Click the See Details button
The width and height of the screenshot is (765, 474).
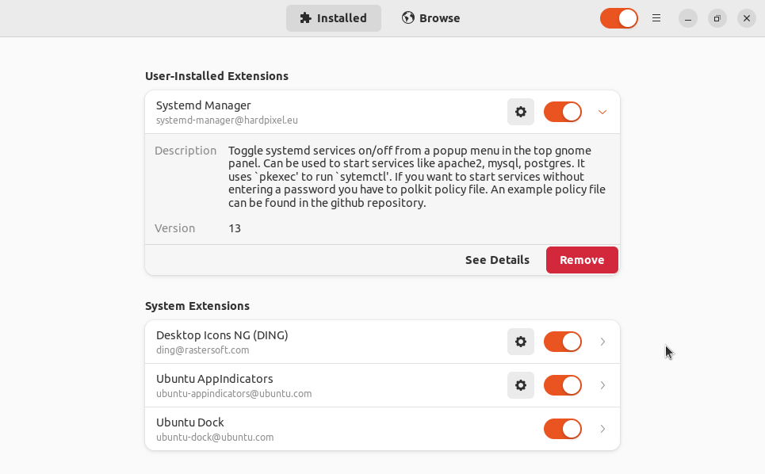click(x=497, y=260)
